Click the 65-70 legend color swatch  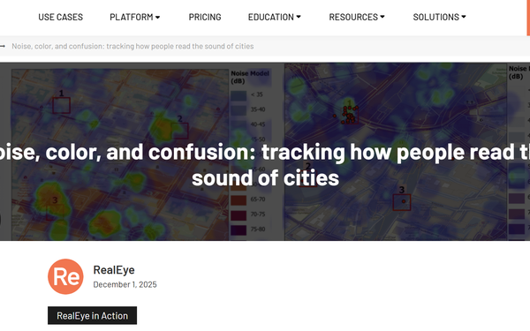(238, 199)
